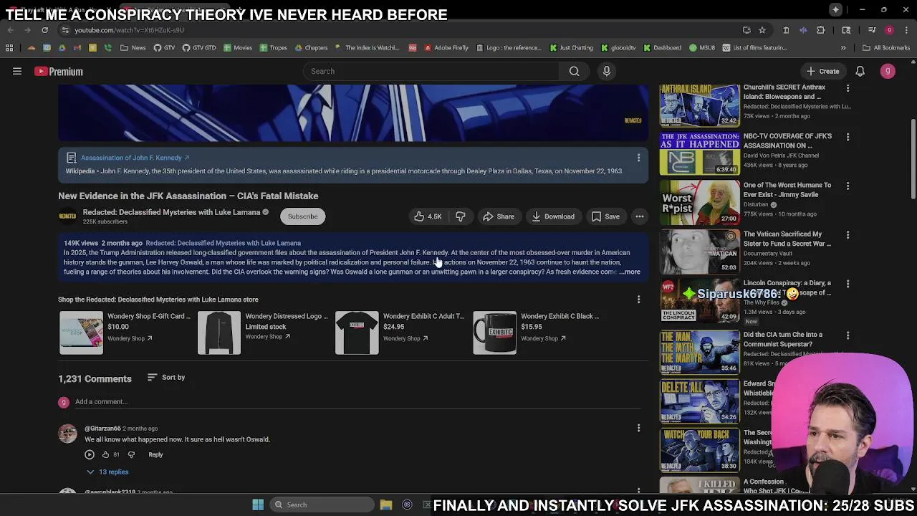Open All Bookmarks folder
This screenshot has width=917, height=516.
point(886,48)
